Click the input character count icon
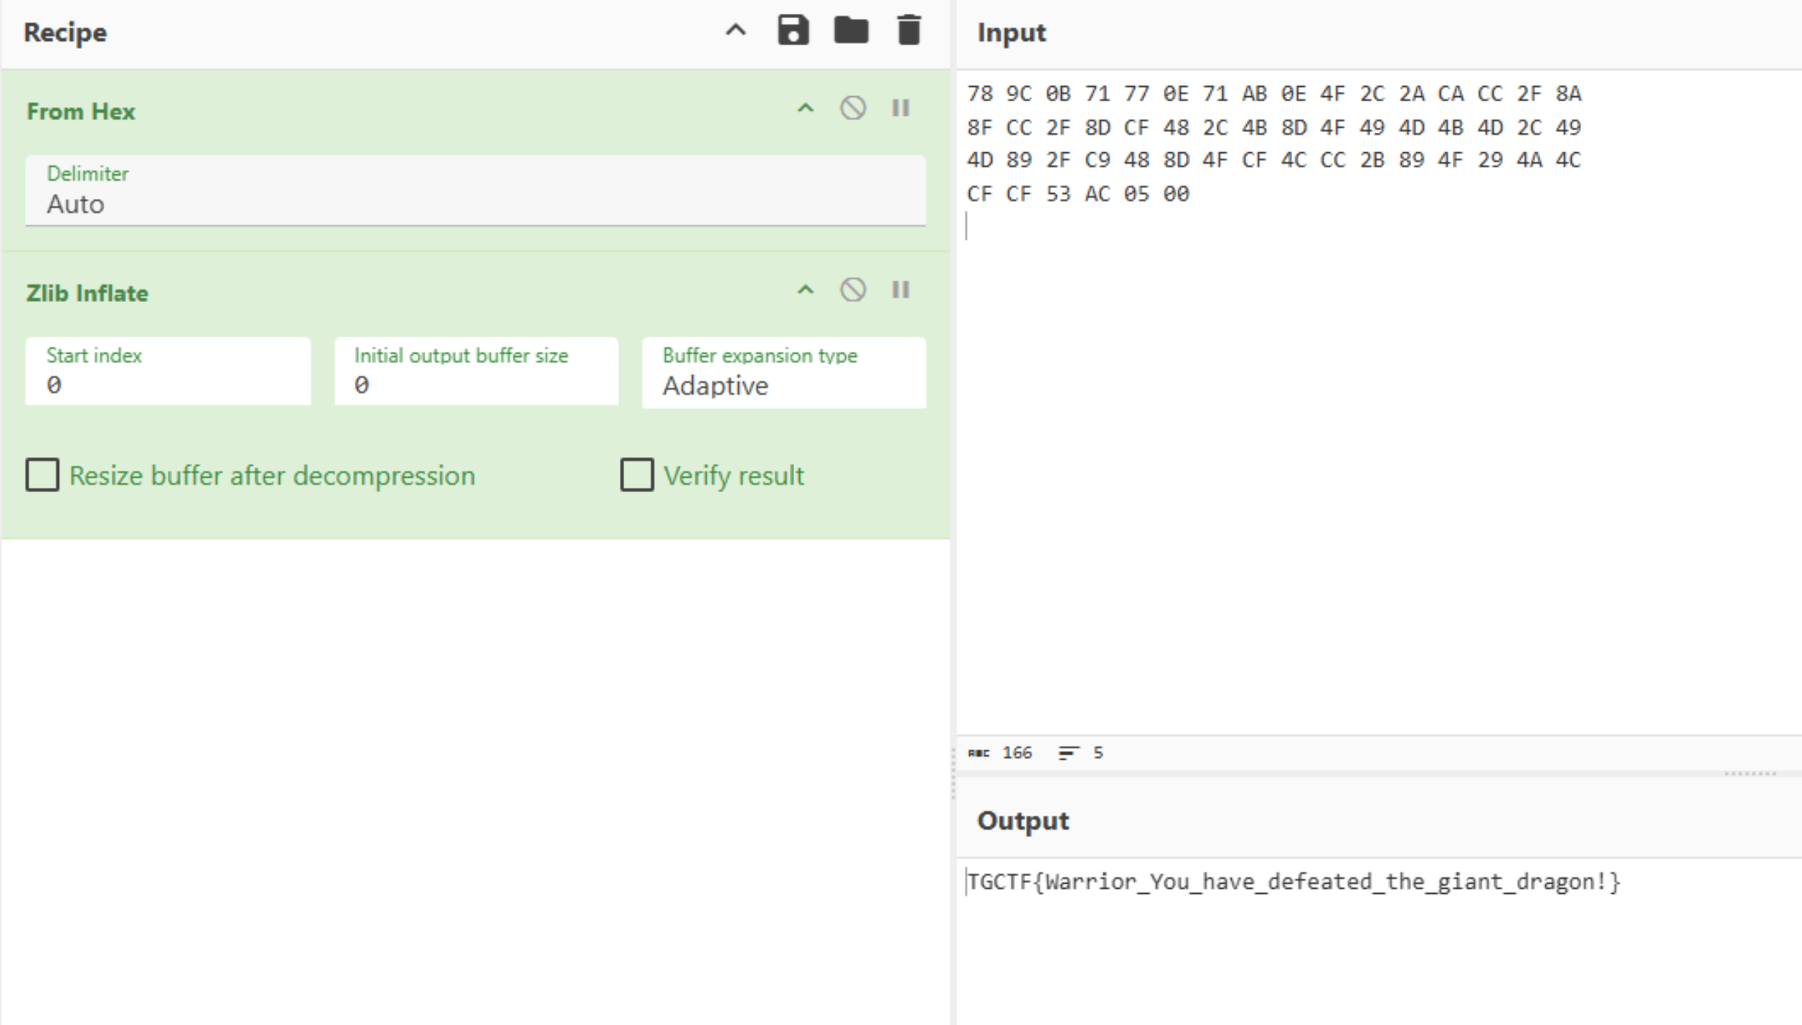 point(979,753)
